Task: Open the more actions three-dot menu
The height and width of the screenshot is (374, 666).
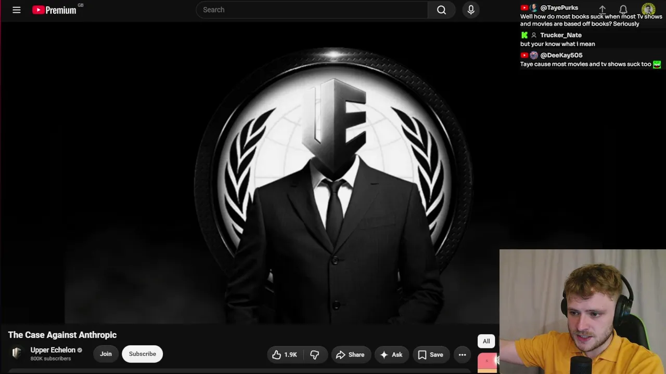Action: pyautogui.click(x=462, y=355)
